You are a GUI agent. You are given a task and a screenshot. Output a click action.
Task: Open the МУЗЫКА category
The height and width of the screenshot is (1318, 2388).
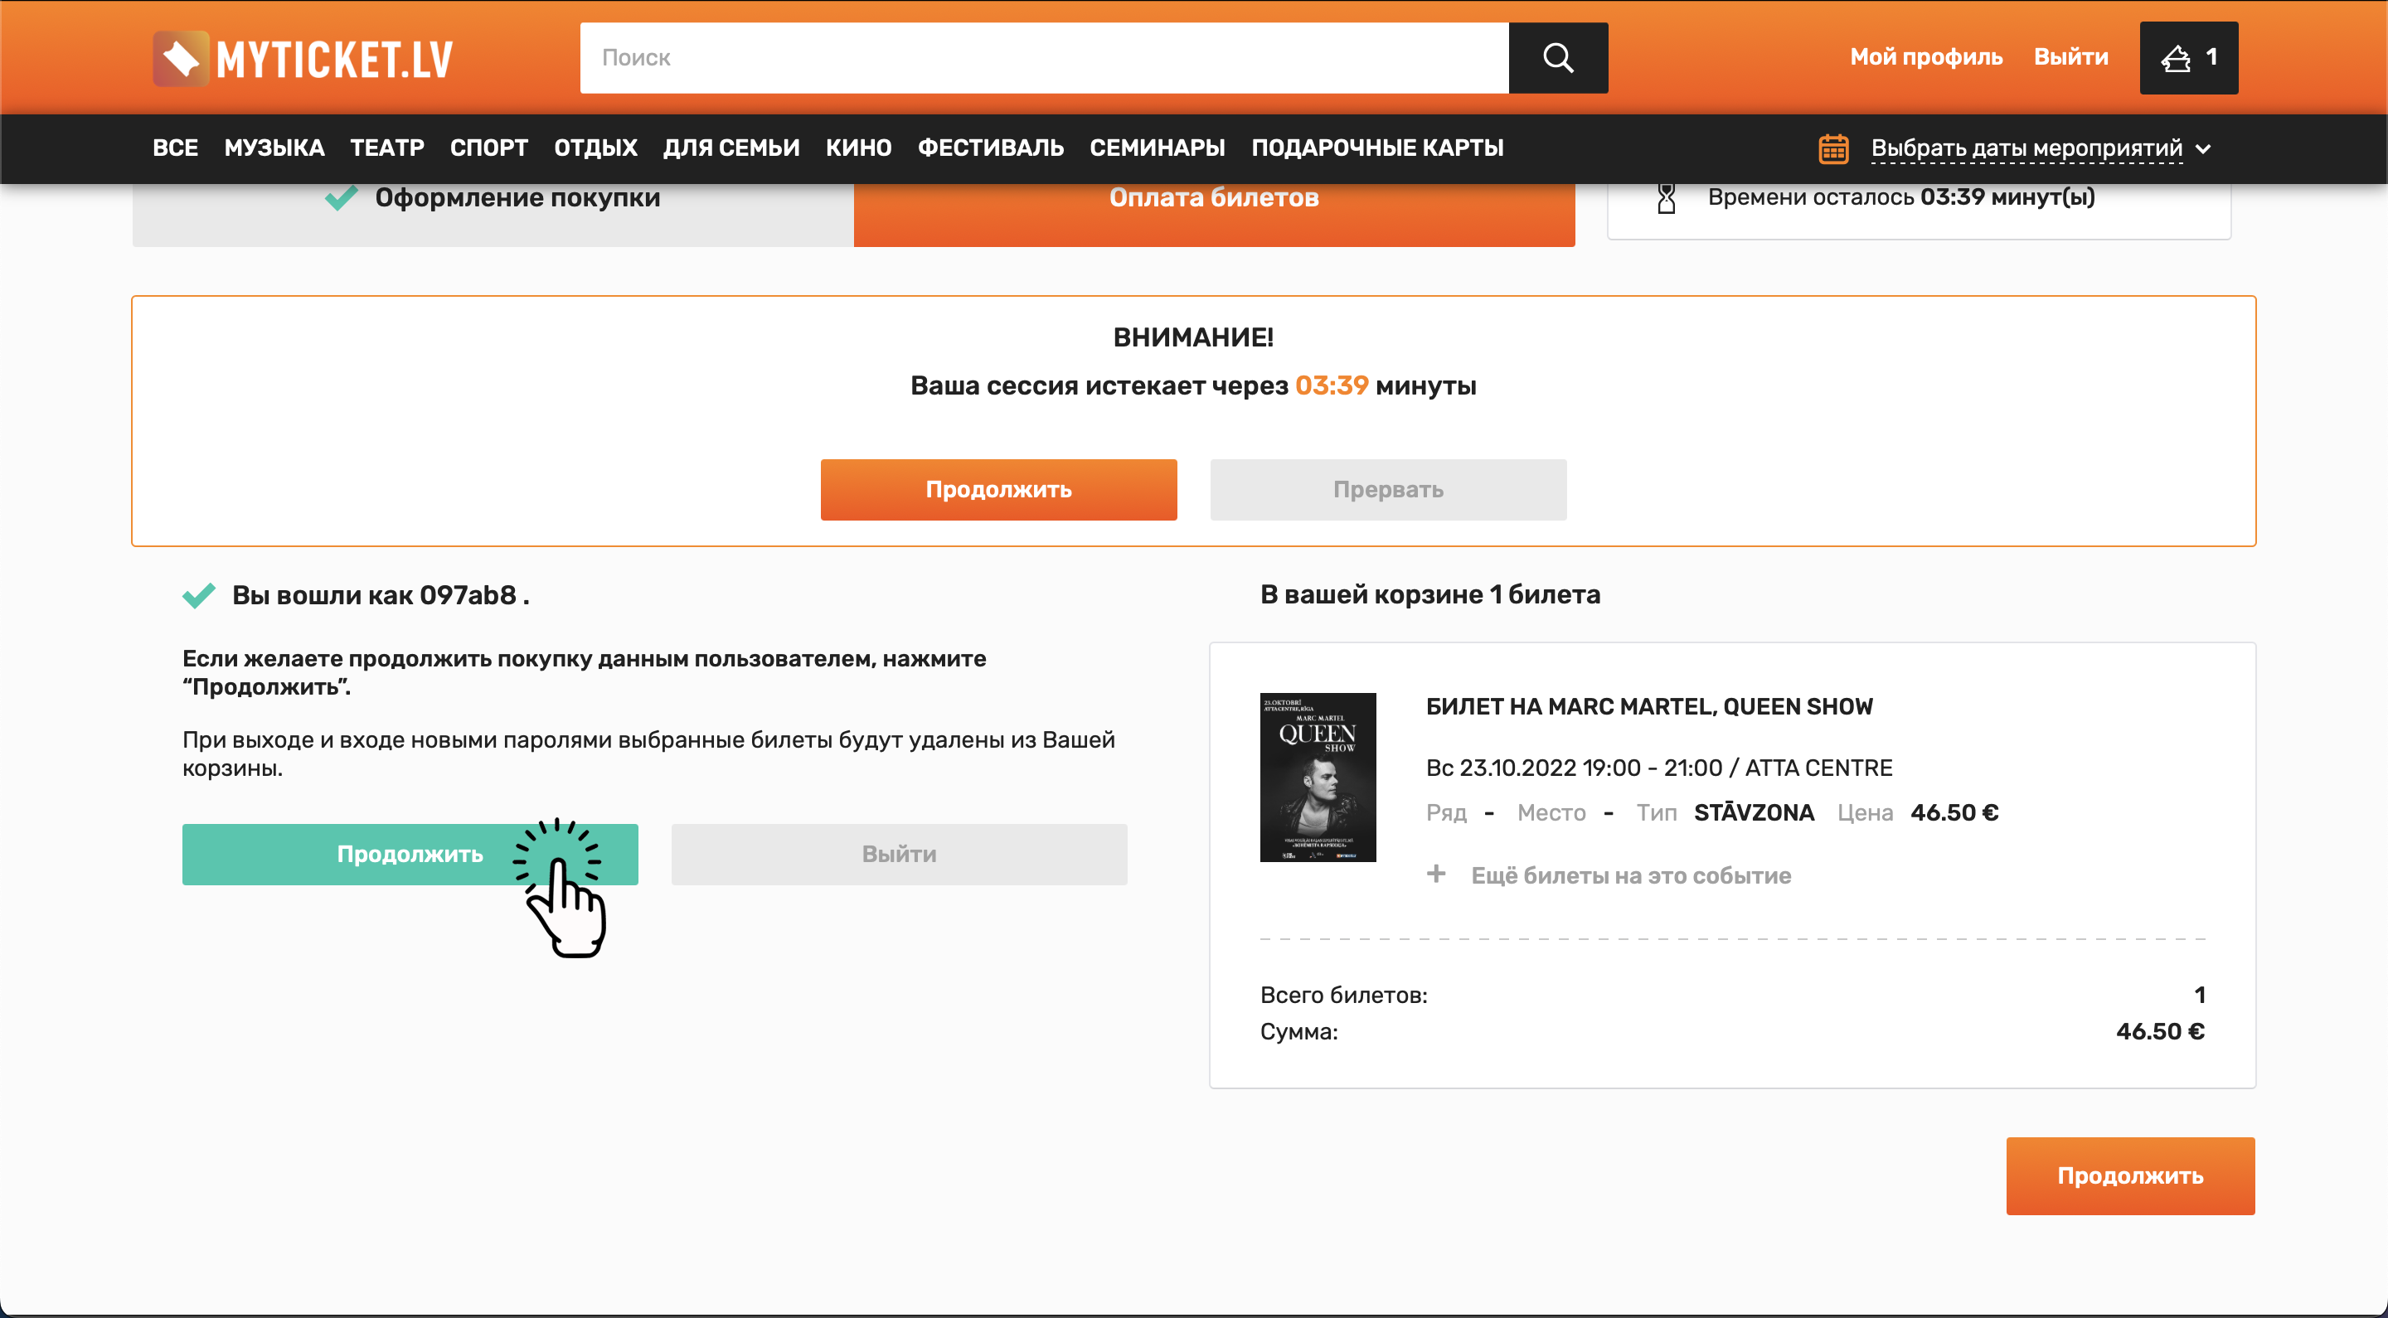click(x=274, y=148)
